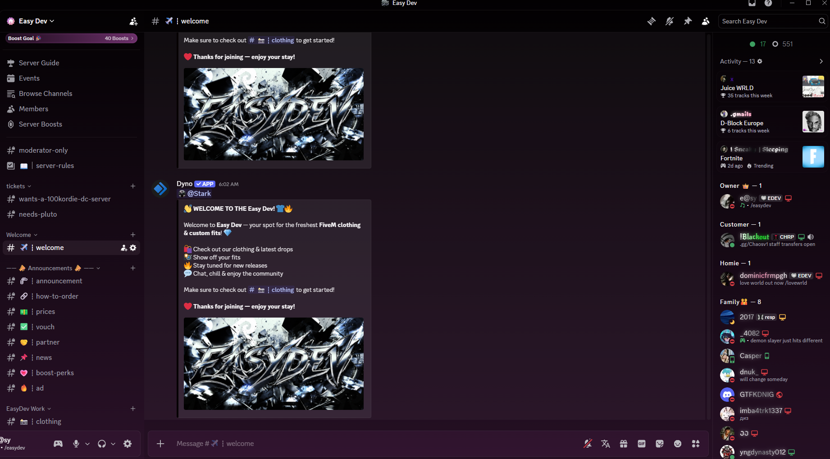This screenshot has height=459, width=830.
Task: Open microphone input options arrow
Action: click(x=87, y=444)
